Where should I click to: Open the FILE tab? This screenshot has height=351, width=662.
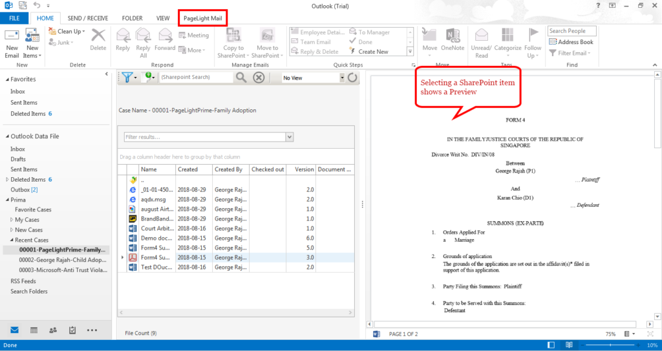pyautogui.click(x=14, y=18)
